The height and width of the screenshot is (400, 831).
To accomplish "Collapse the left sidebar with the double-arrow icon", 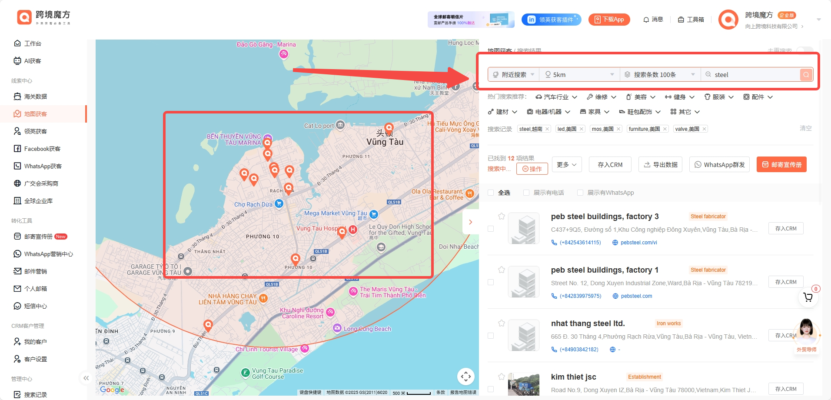I will [x=86, y=378].
